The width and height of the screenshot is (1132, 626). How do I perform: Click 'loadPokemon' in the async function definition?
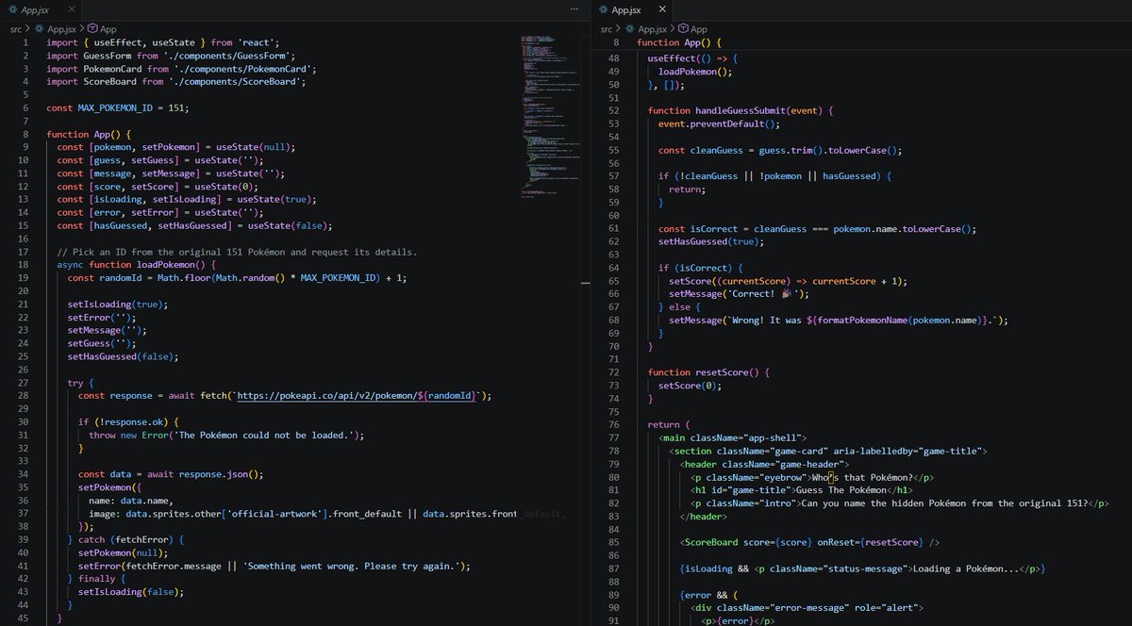click(165, 265)
